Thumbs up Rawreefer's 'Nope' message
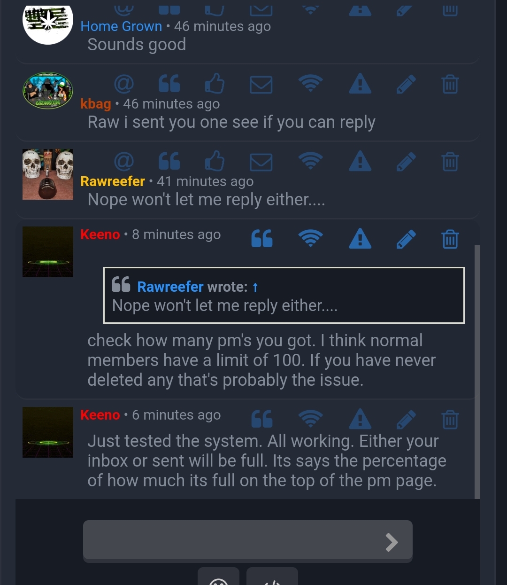 coord(215,161)
